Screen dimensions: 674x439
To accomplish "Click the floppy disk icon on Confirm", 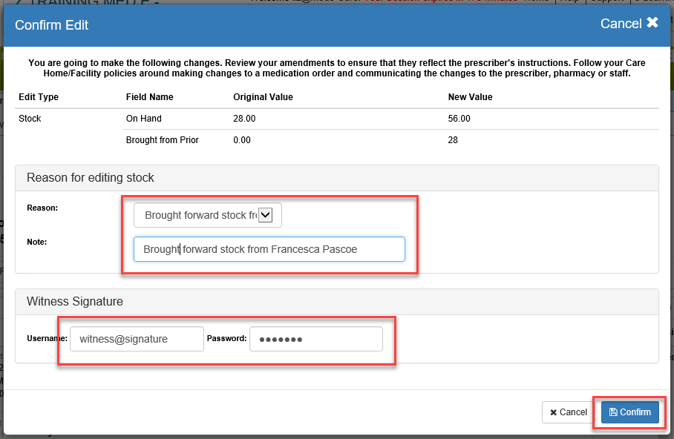I will [613, 412].
